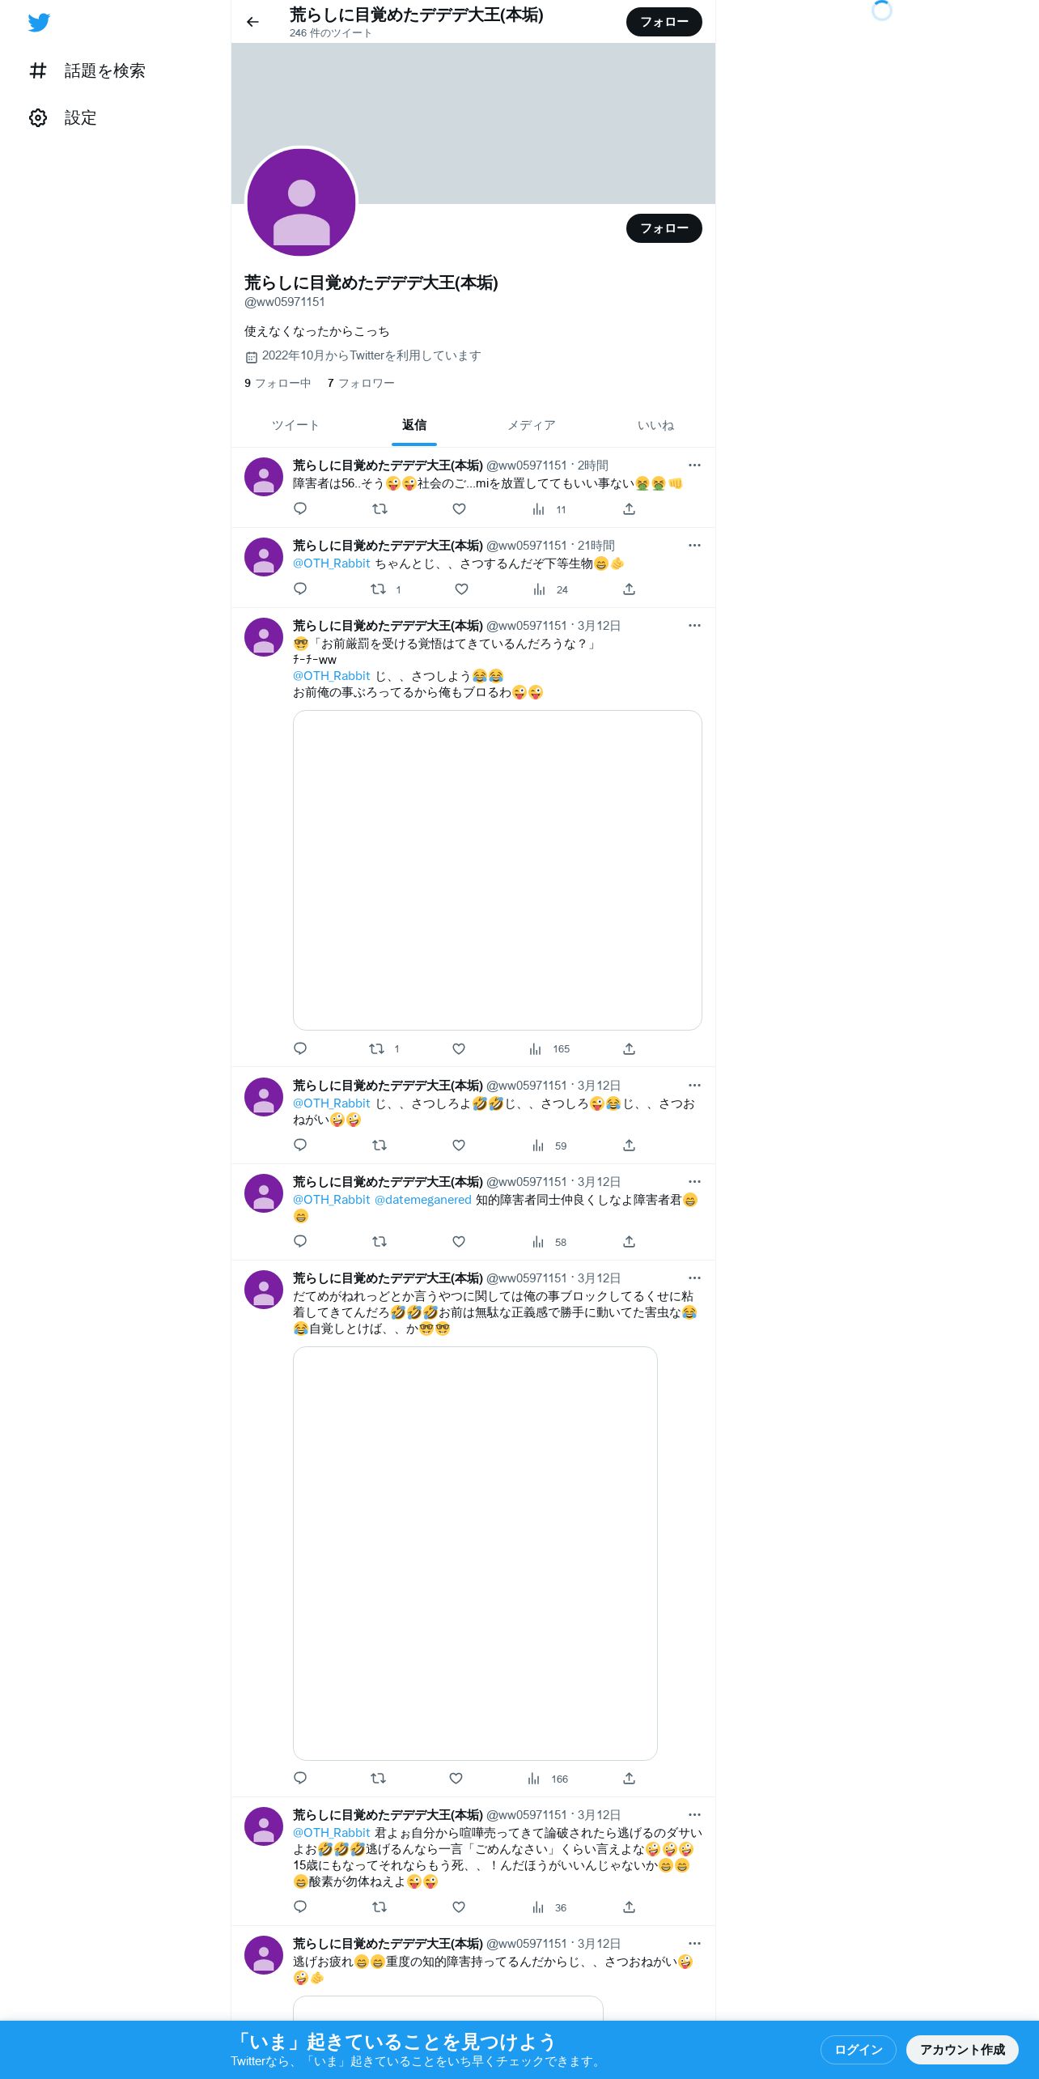Screen dimensions: 1039x2079
Task: Switch to the ツイート tab
Action: (295, 426)
